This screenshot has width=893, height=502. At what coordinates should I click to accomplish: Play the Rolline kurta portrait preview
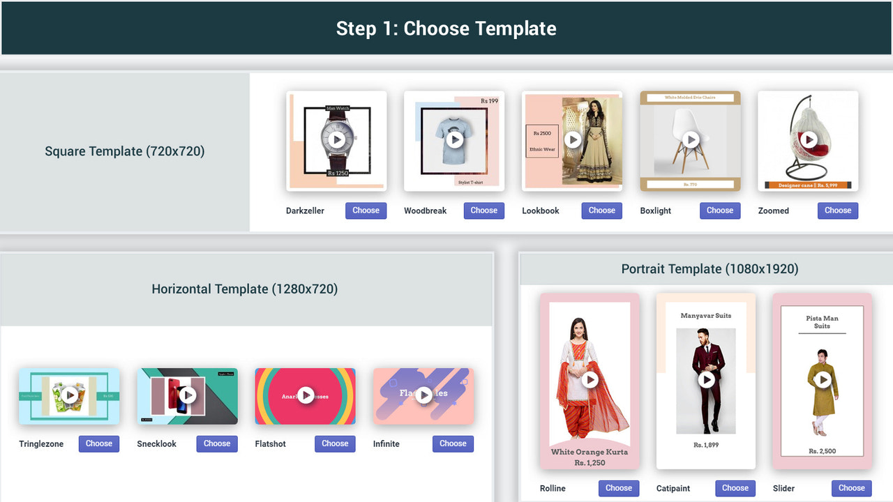click(x=590, y=381)
